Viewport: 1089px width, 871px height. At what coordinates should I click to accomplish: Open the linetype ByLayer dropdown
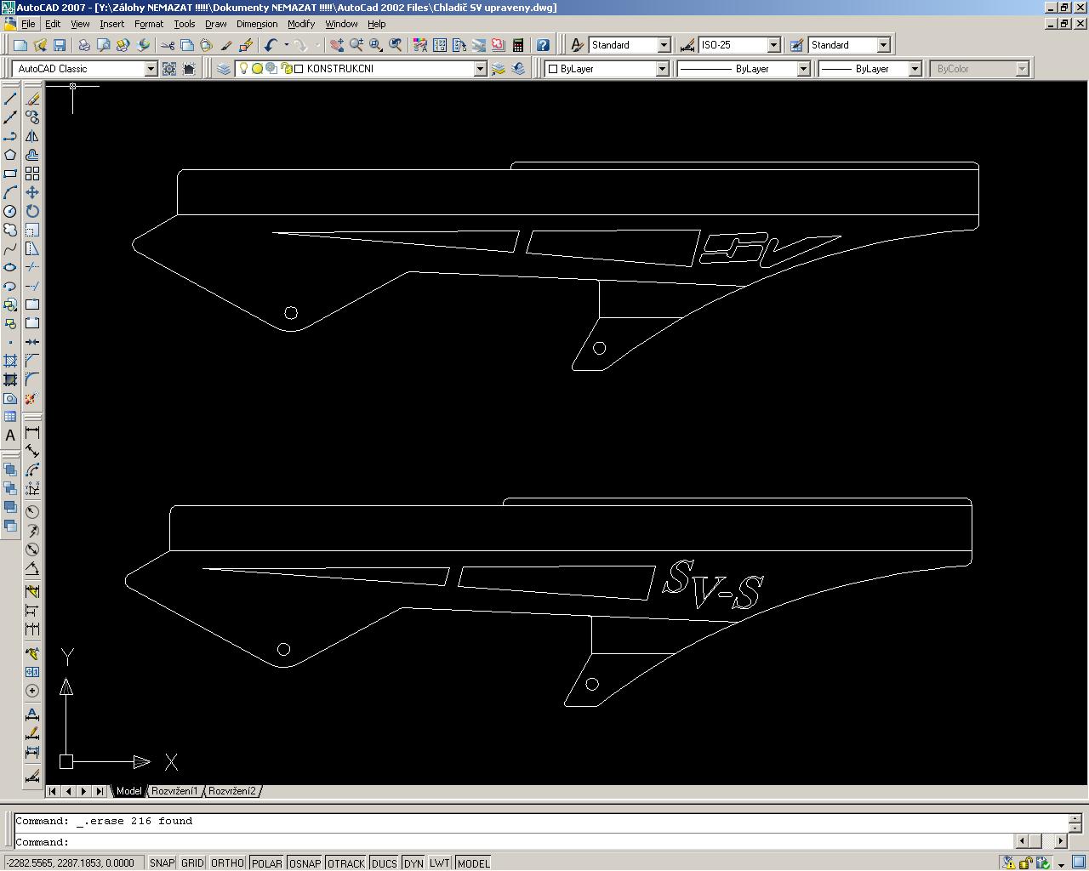tap(803, 69)
